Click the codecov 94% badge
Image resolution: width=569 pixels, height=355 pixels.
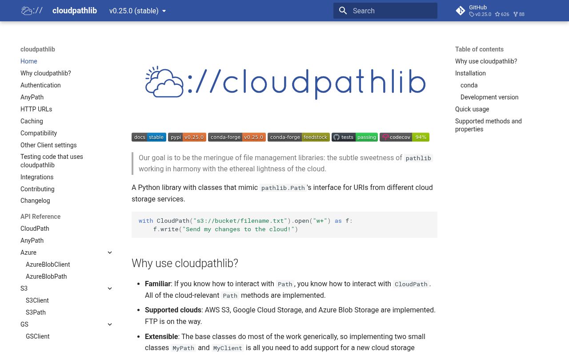click(x=405, y=137)
